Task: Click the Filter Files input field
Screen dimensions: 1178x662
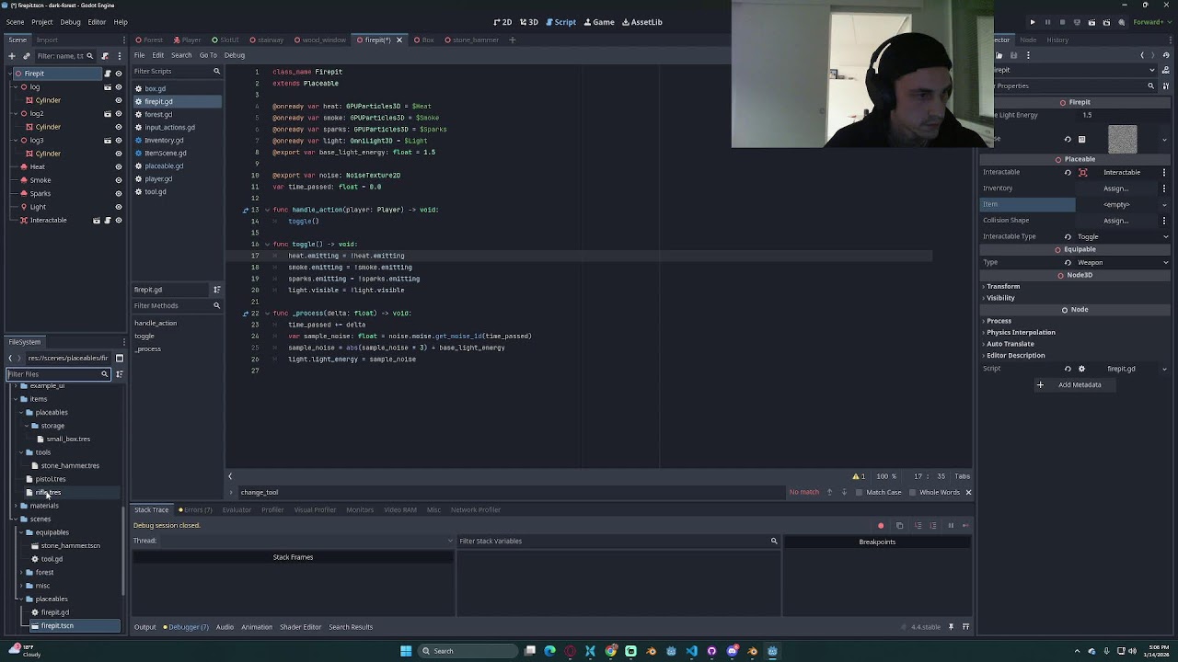Action: point(57,374)
